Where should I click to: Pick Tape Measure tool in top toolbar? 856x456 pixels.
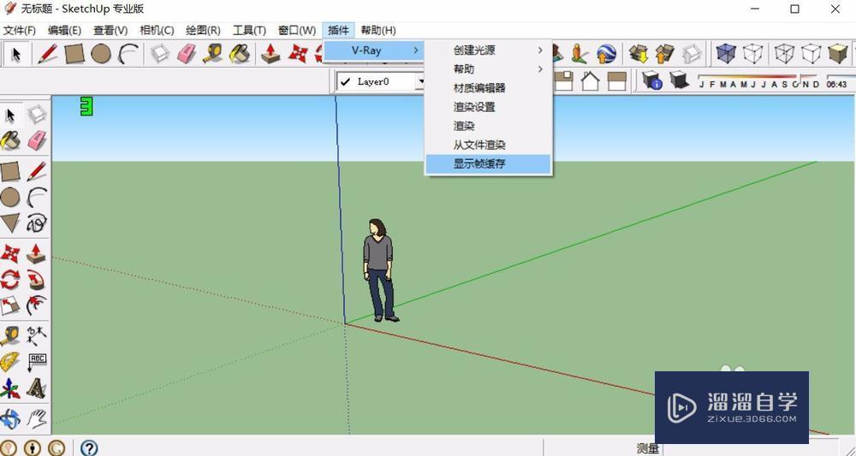(213, 54)
